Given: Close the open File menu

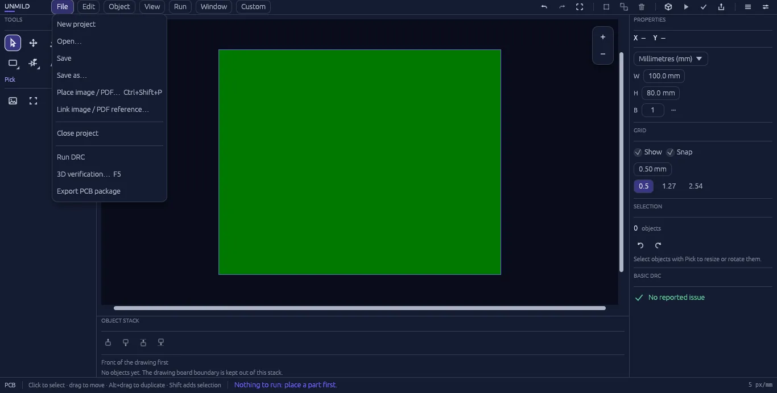Looking at the screenshot, I should point(63,7).
